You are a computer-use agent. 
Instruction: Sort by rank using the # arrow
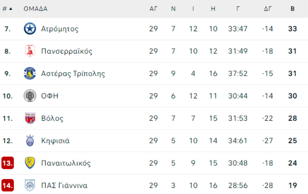(8, 9)
